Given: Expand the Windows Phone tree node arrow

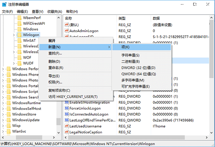Looking at the screenshot, I should [3, 75].
